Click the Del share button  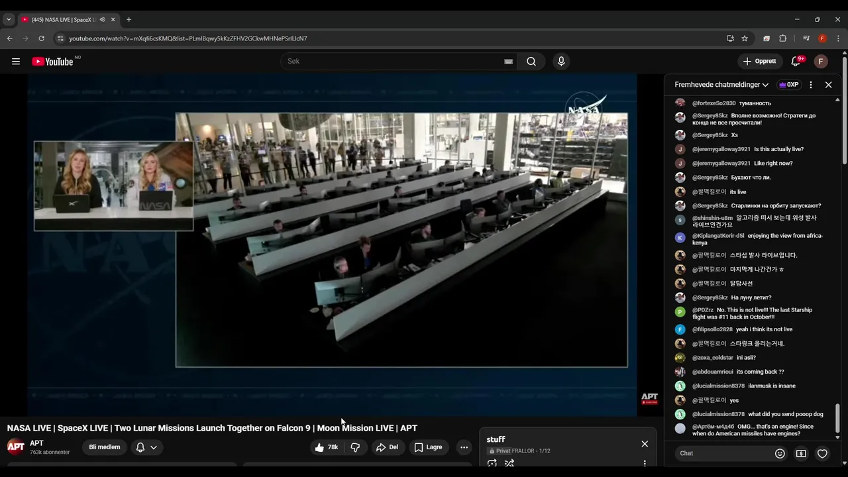(x=387, y=447)
